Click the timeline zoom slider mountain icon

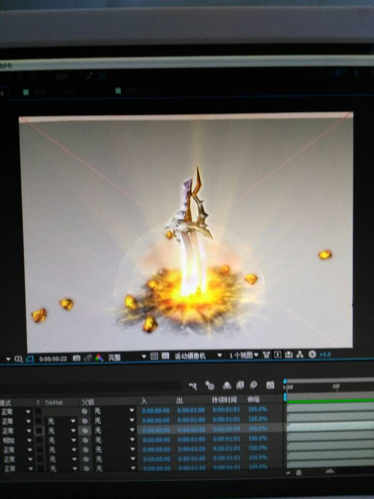330,471
